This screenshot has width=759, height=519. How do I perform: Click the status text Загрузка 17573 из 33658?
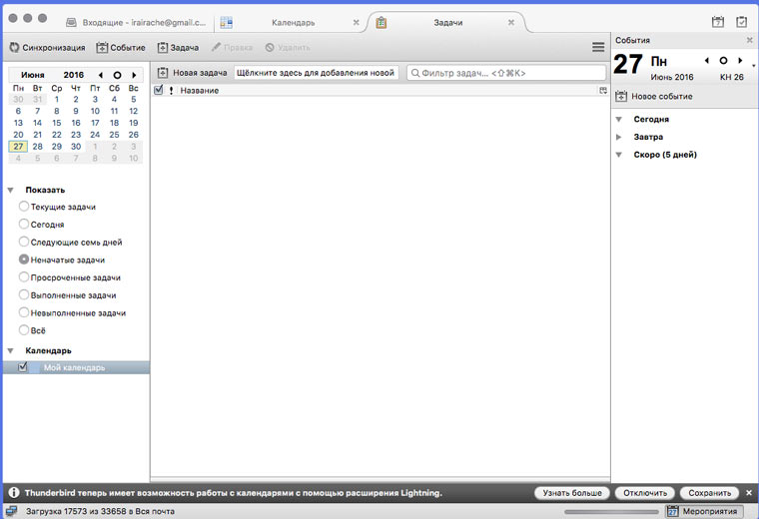[100, 511]
